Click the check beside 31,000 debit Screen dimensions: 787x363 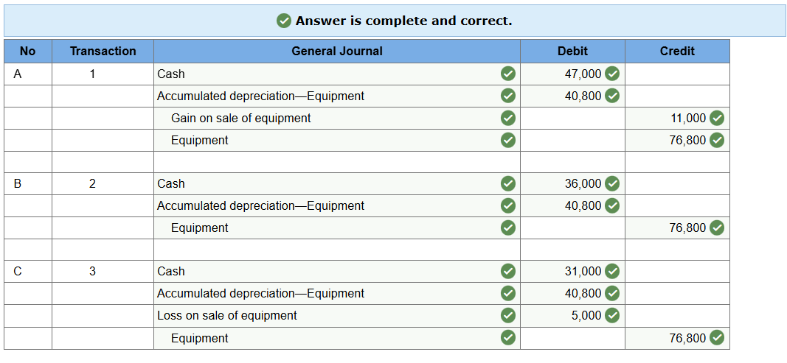pyautogui.click(x=611, y=271)
